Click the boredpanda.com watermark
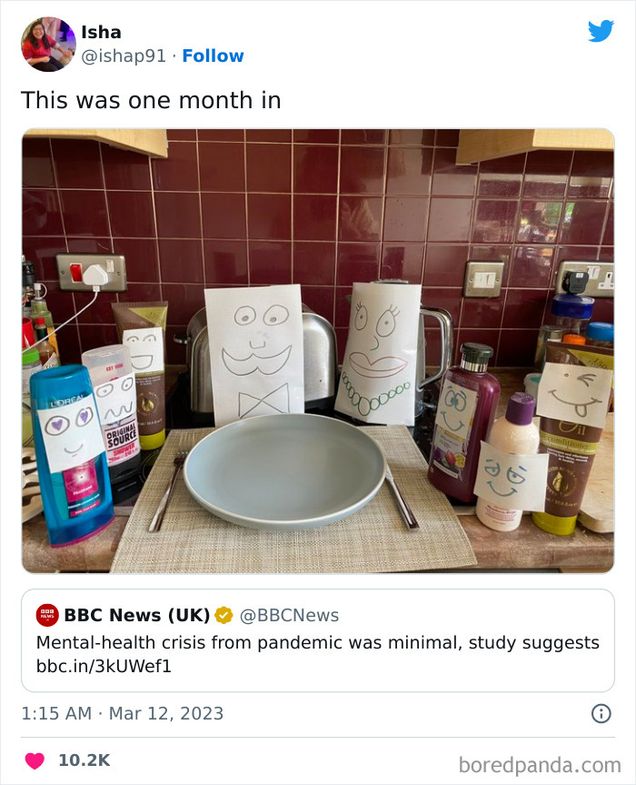Image resolution: width=636 pixels, height=785 pixels. pos(540,765)
